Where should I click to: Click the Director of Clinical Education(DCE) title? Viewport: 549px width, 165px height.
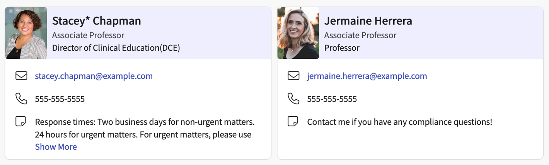coord(116,48)
